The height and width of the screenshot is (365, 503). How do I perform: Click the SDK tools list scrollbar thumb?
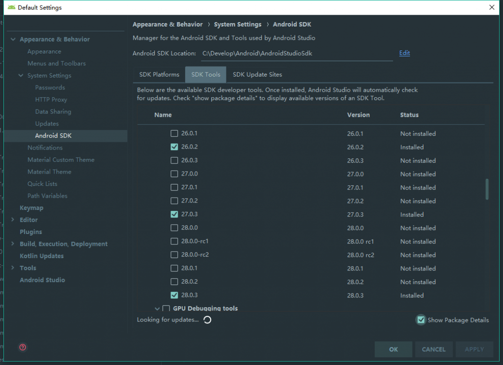click(487, 189)
